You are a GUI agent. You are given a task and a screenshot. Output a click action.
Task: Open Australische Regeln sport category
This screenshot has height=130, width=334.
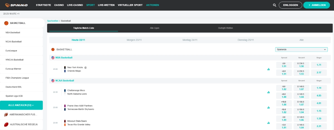click(21, 124)
